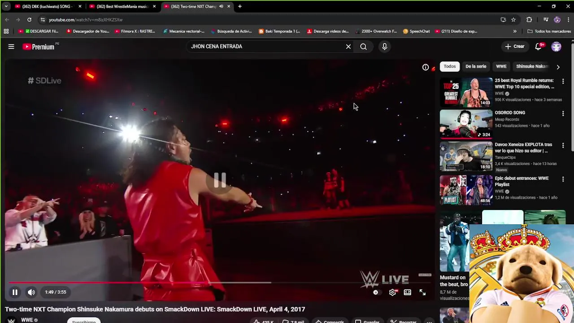Seek the video using the red progress bar
574x323 pixels.
pos(220,283)
